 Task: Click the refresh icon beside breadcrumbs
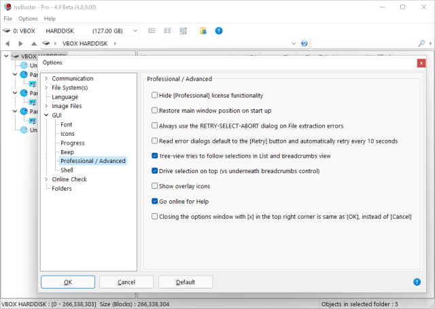point(304,43)
